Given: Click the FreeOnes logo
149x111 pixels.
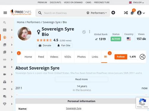Looking at the screenshot, I should [21, 12].
